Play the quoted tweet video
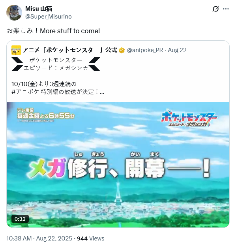236x246 pixels. point(118,165)
